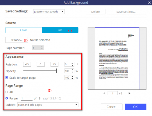
Task: Set rotation to 45 preset
Action: coord(54,64)
